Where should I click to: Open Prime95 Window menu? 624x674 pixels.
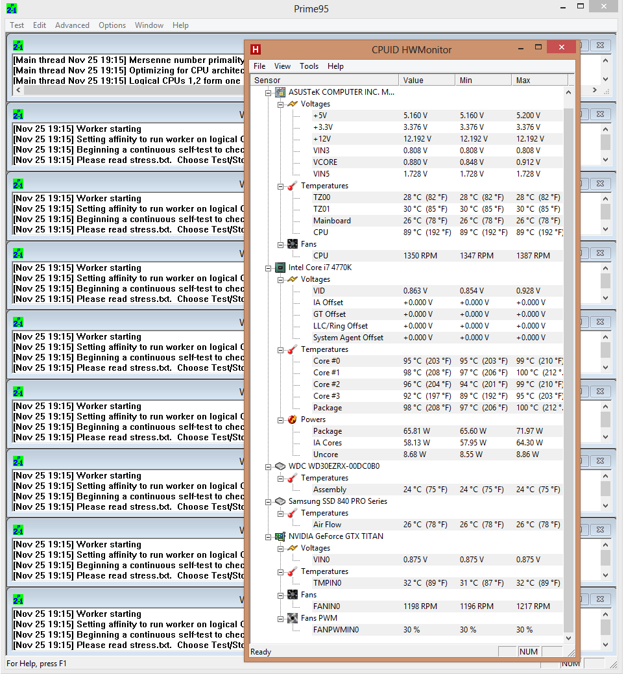tap(149, 25)
